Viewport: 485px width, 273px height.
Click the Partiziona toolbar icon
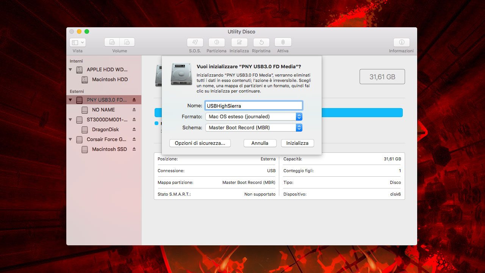tap(216, 42)
